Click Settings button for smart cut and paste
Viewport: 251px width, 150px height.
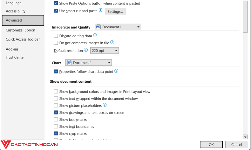tap(115, 11)
